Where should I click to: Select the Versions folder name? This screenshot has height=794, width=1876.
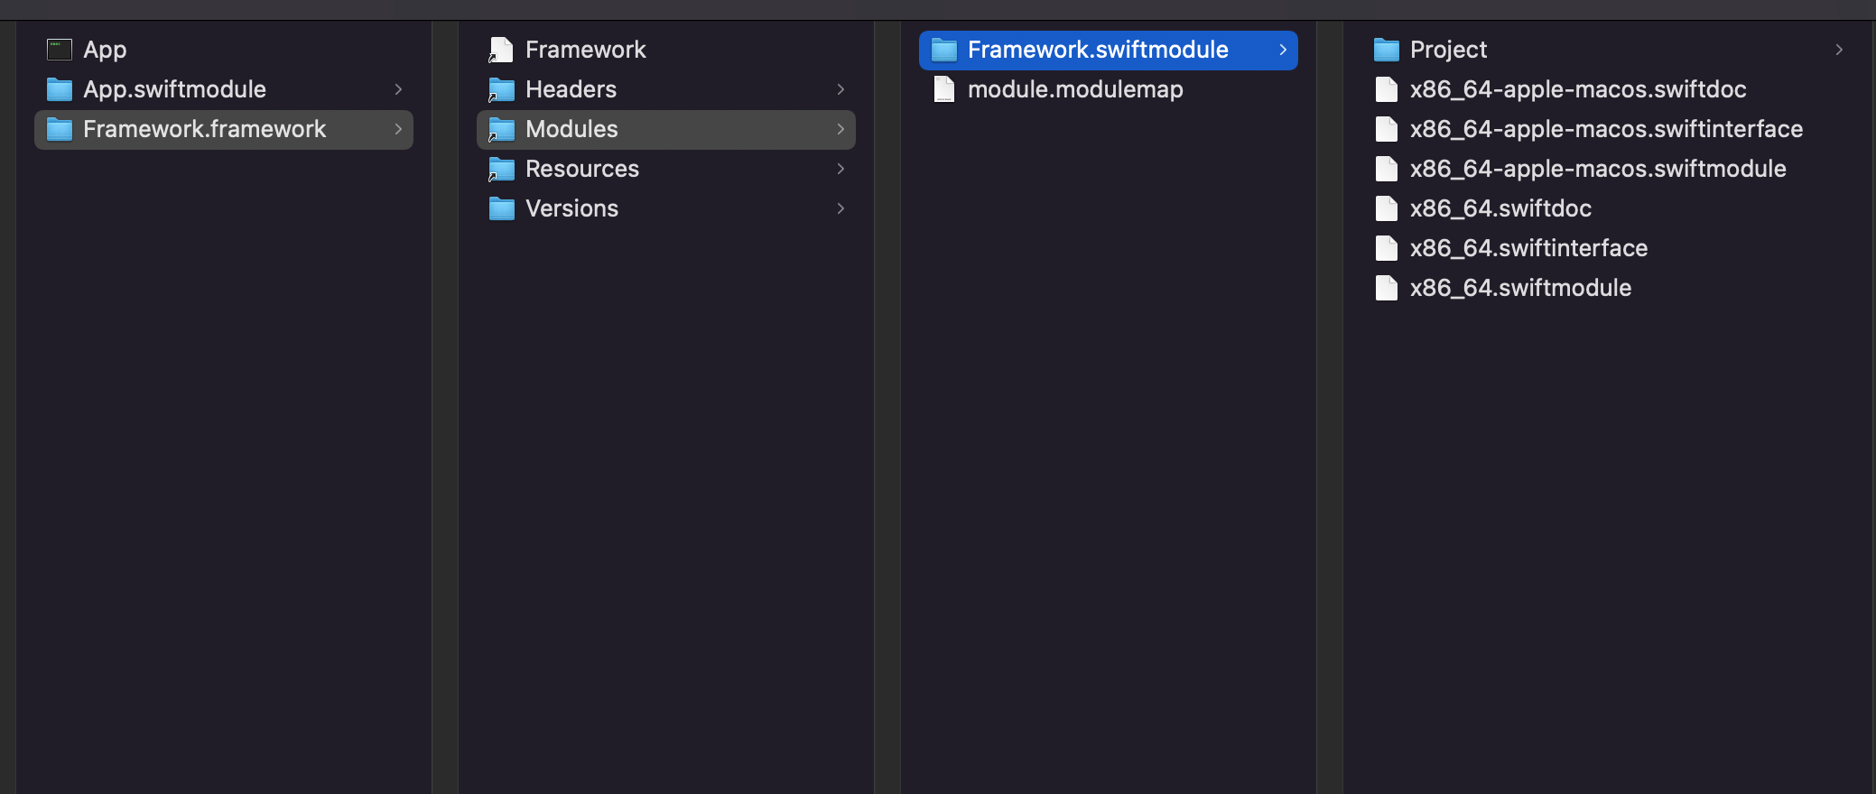click(572, 208)
